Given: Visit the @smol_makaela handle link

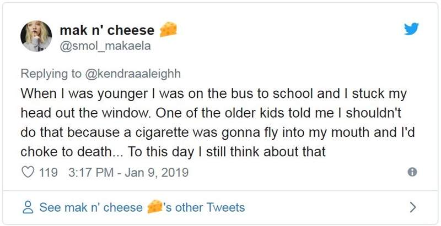Looking at the screenshot, I should [x=104, y=46].
